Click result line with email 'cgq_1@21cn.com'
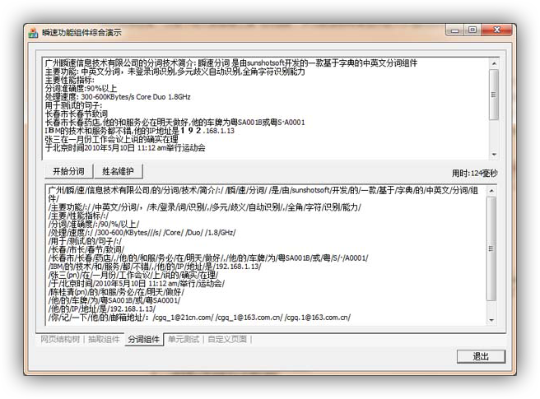540x399 pixels. click(199, 318)
